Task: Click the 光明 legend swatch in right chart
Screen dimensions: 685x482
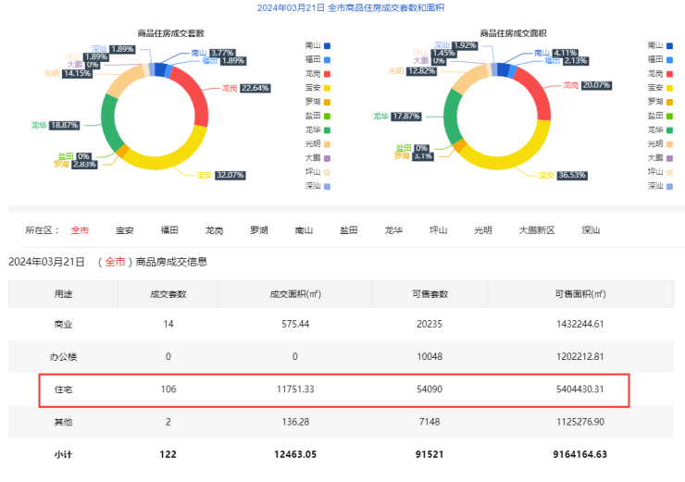Action: 665,143
